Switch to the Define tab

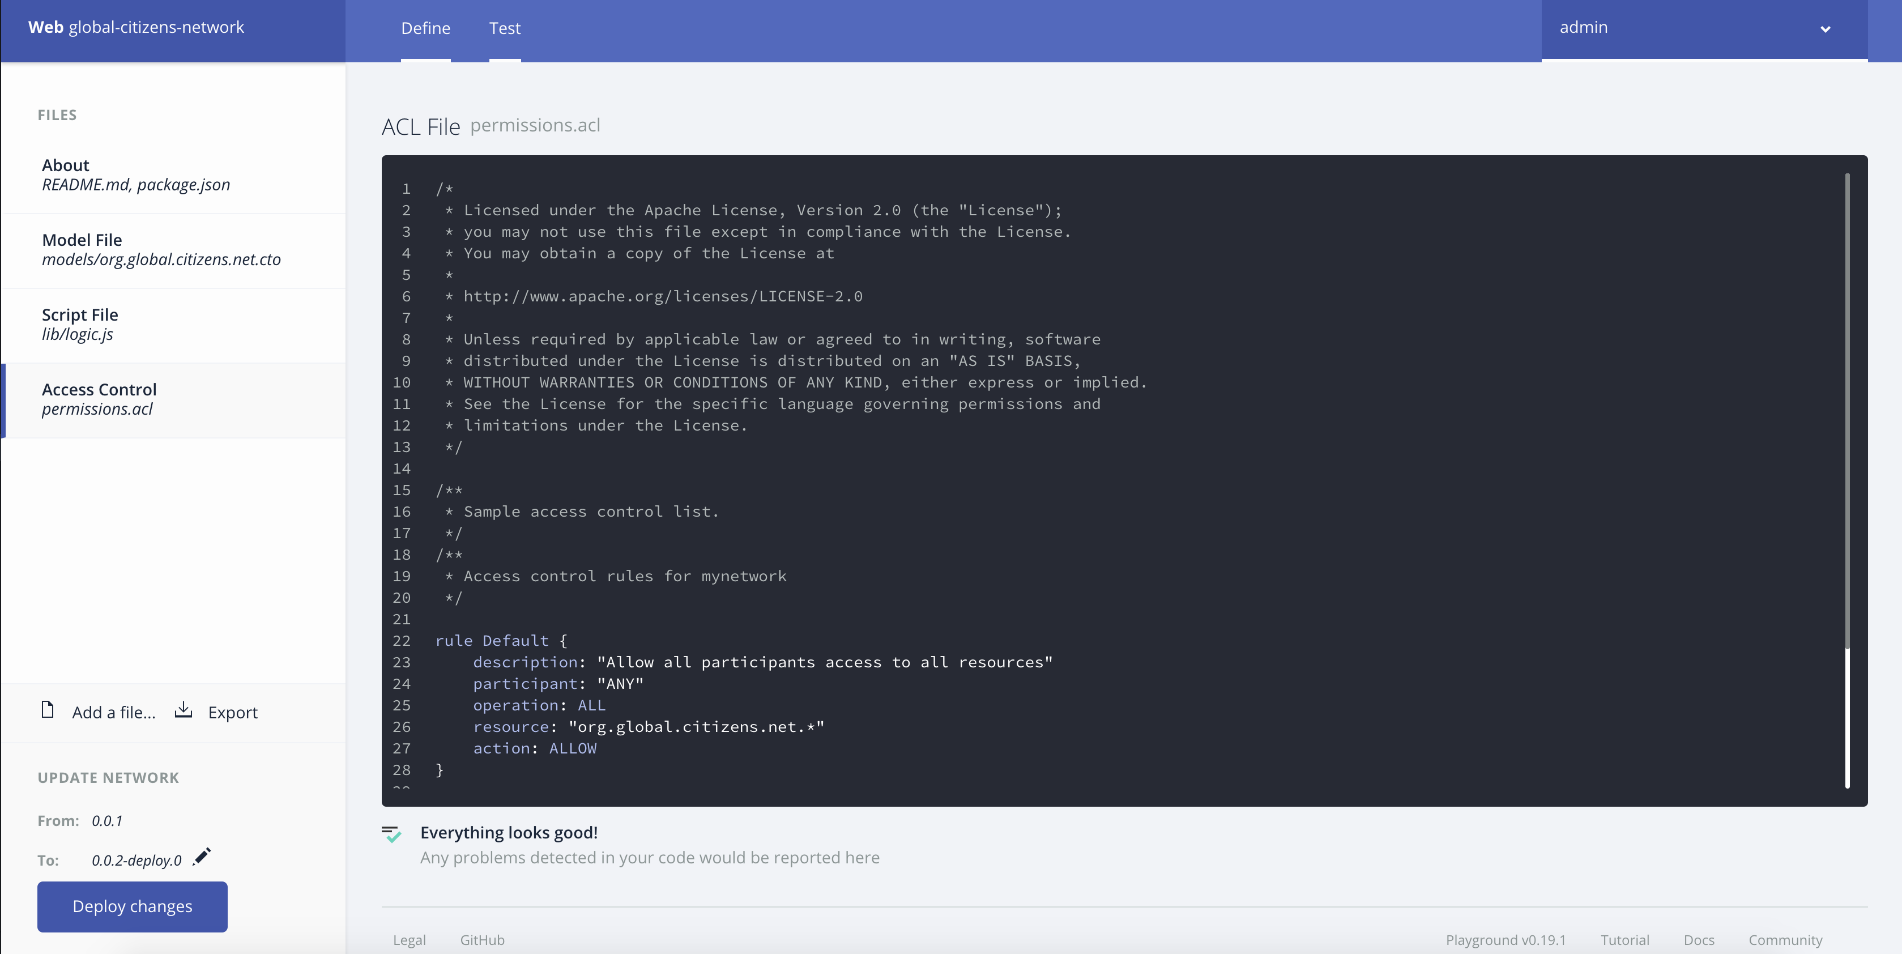coord(425,29)
